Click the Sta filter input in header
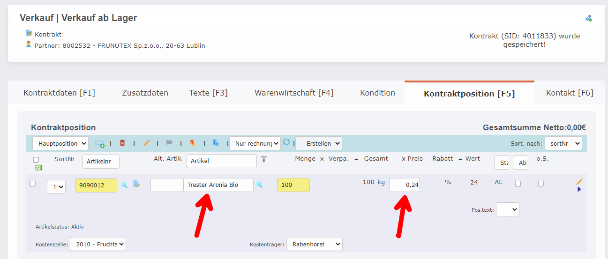Viewport: 608px width, 259px height. click(x=502, y=163)
